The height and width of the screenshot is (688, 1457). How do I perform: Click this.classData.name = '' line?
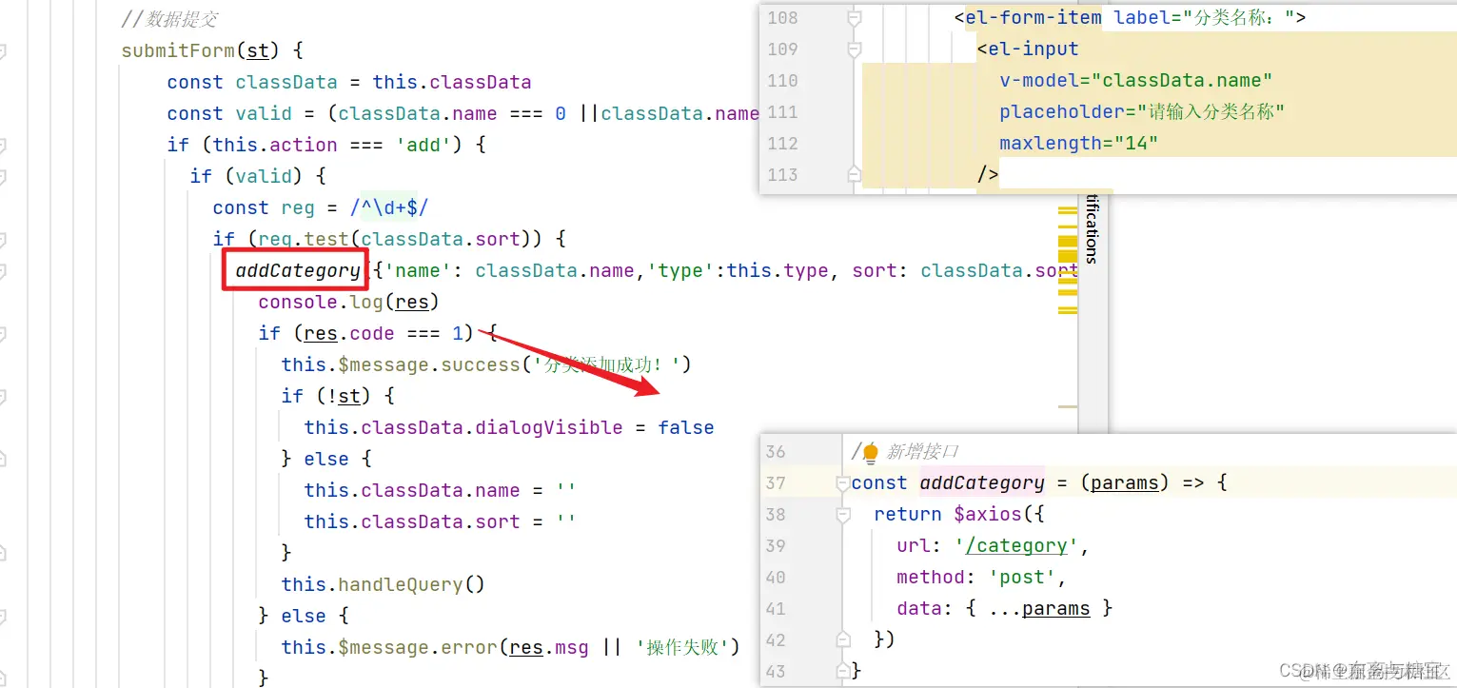tap(441, 490)
